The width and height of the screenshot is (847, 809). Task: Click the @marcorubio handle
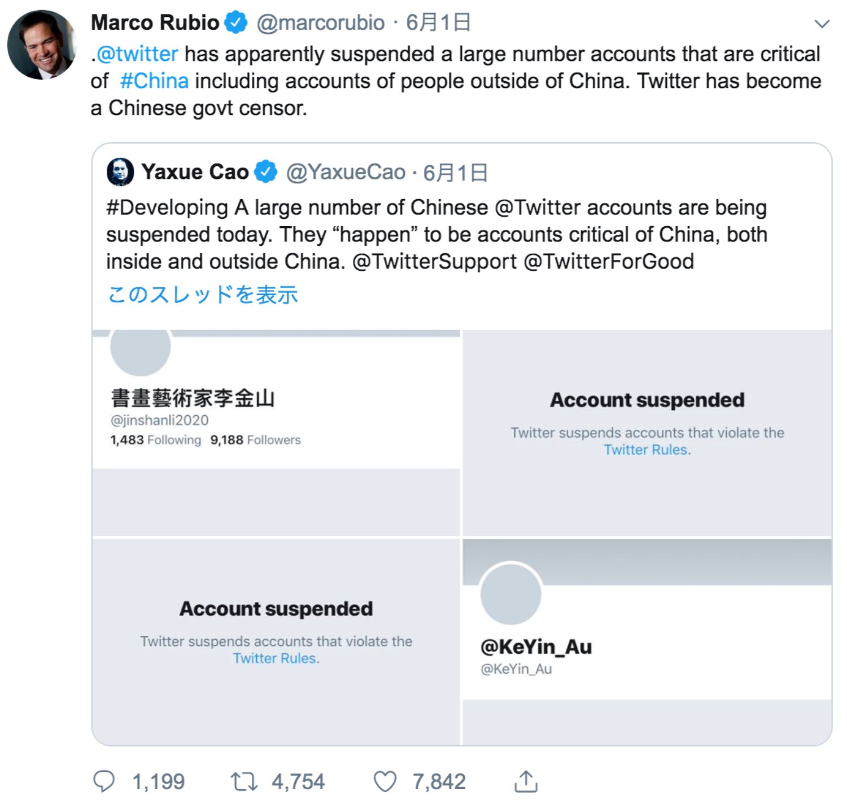click(x=320, y=23)
